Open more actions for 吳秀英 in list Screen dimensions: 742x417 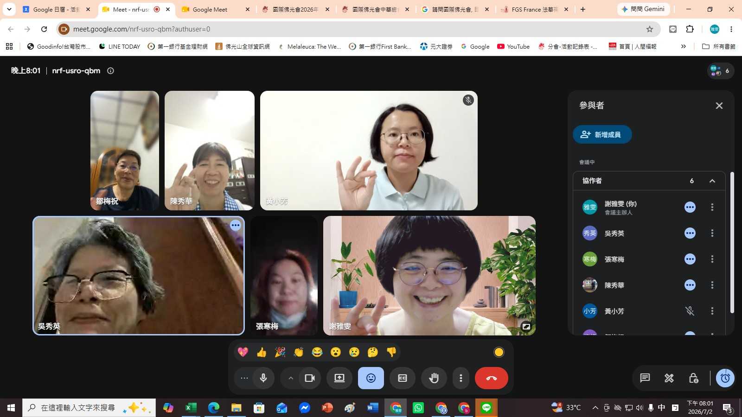pos(712,233)
